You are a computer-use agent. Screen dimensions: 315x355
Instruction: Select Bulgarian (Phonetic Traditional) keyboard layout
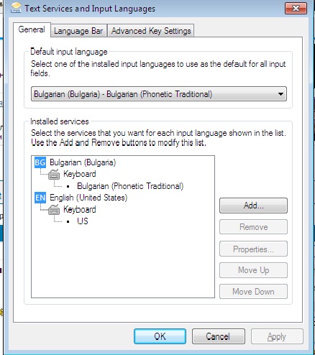click(x=130, y=186)
